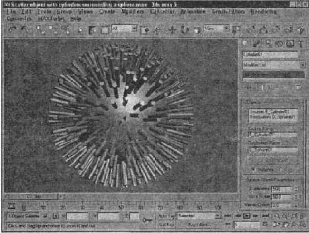Image resolution: width=309 pixels, height=233 pixels.
Task: Click the Play Animation button
Action: 247,216
